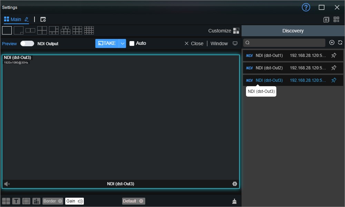Toggle the Preview / NDI Output switch
Viewport: 345px width, 207px height.
(x=27, y=43)
